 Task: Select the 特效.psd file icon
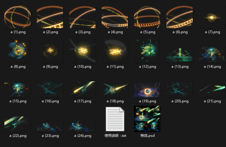(147, 119)
